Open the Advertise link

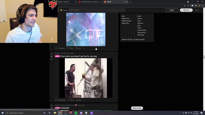point(140,23)
